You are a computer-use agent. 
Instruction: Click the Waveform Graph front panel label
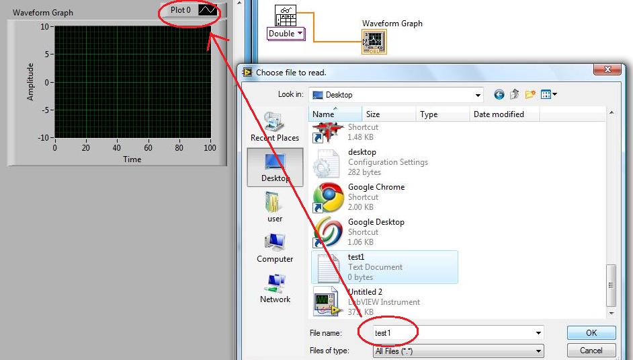click(x=43, y=13)
